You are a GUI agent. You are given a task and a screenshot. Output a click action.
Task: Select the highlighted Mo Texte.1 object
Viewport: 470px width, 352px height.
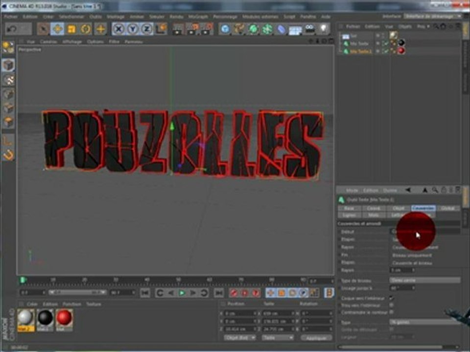[361, 51]
